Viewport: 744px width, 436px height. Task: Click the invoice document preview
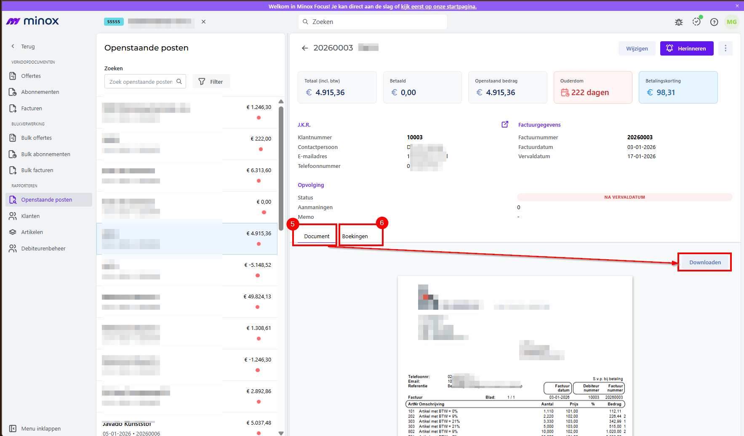click(515, 356)
